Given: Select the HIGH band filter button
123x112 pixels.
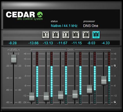Looking at the screenshot, I should tap(66, 35).
